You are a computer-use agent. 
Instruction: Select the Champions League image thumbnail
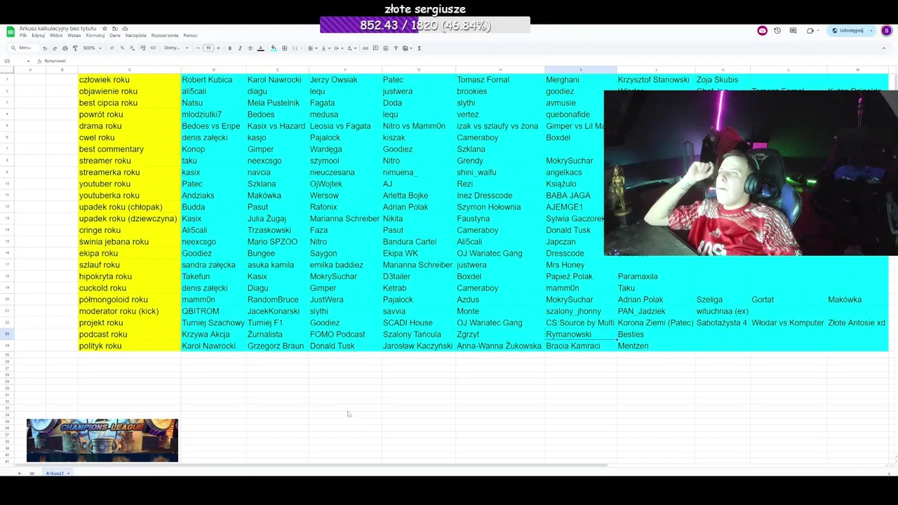[102, 440]
